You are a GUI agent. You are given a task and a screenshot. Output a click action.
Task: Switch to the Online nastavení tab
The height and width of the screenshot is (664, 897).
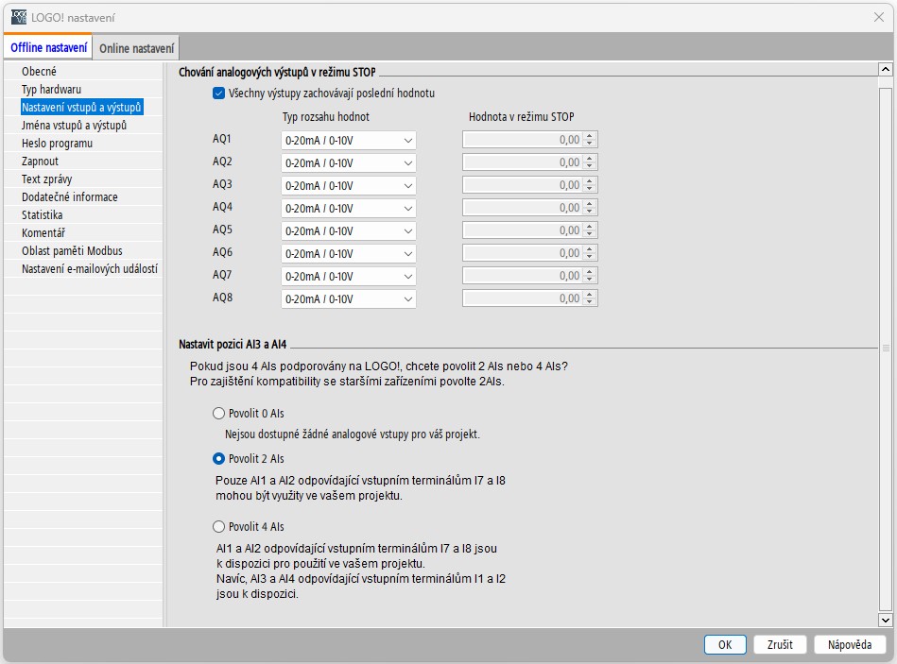click(136, 48)
